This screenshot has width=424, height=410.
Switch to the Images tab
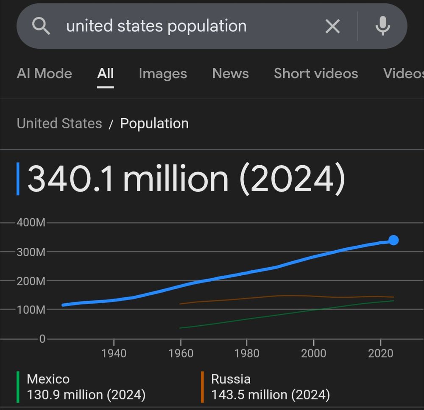[x=162, y=74]
